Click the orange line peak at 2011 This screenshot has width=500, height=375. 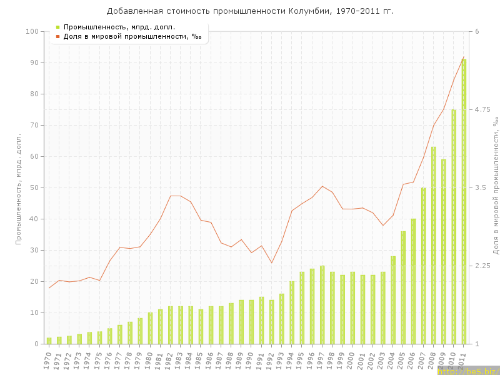point(464,57)
